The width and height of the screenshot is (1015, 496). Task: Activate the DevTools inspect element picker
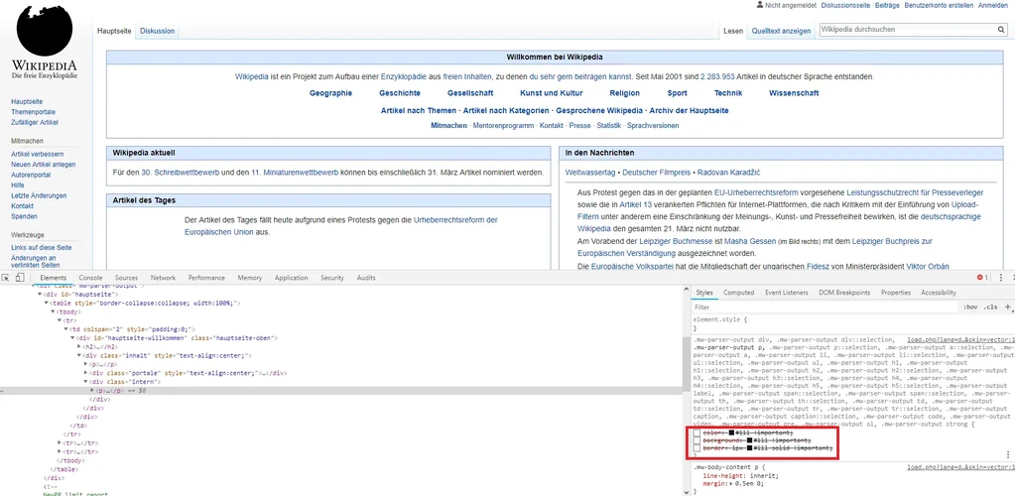click(x=6, y=278)
